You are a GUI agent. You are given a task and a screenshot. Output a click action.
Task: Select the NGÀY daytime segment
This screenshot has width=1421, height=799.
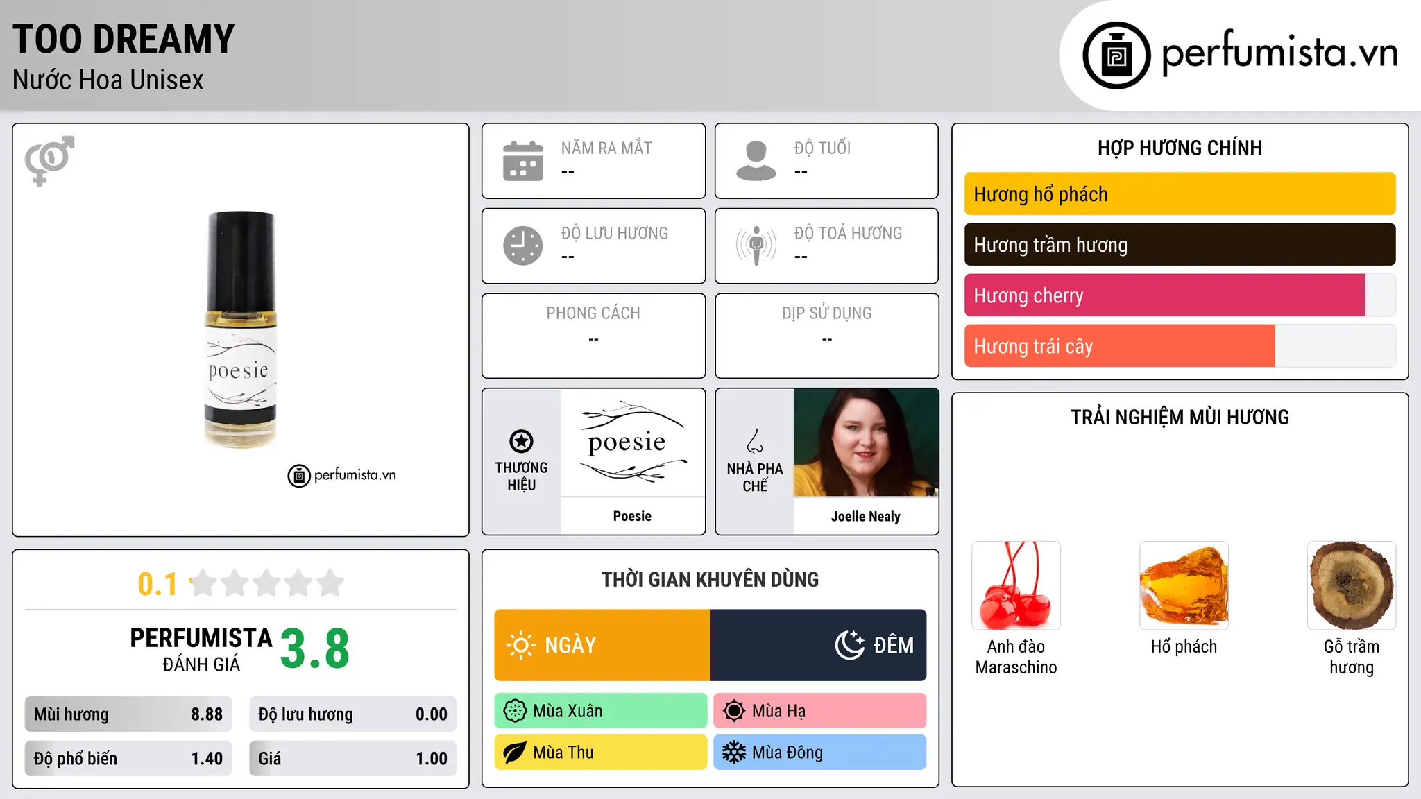[602, 645]
